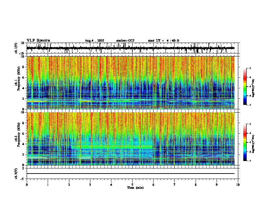Click the "5" tick on ch.3(V) axis

[x=24, y=168]
